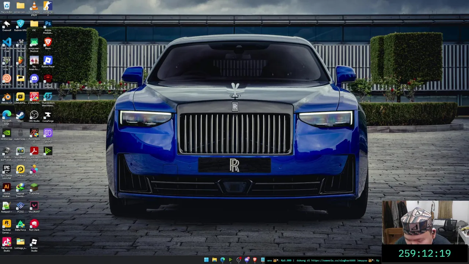The height and width of the screenshot is (264, 469).
Task: Open PUBG BATTLEGROUNDS desktop shortcut
Action: (7, 154)
